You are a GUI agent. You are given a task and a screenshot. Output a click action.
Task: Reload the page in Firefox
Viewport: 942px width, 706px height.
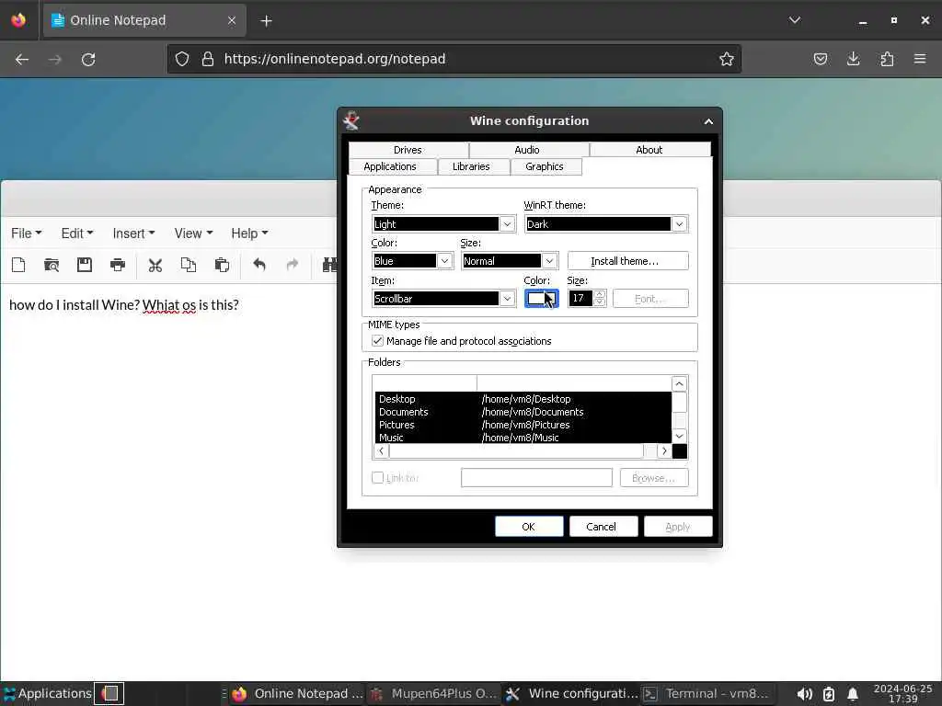(x=88, y=59)
